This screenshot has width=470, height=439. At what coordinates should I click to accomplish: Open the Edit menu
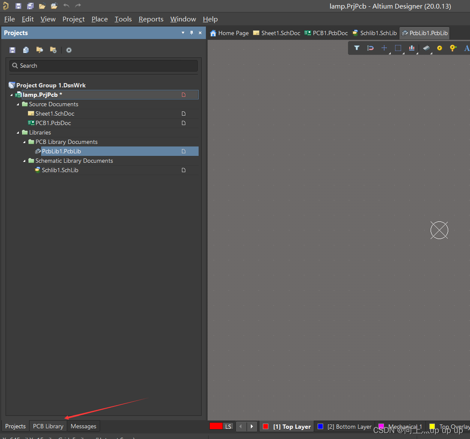pyautogui.click(x=27, y=19)
